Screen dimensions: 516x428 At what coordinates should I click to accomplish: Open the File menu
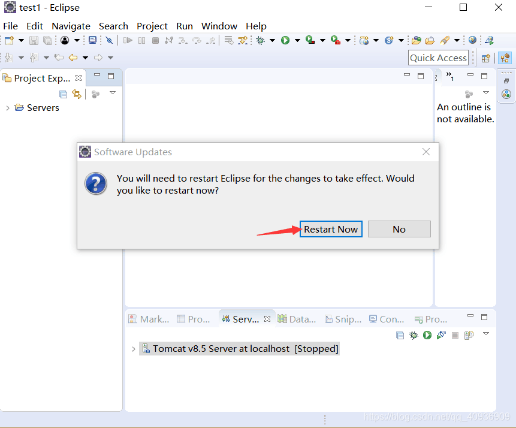pos(11,26)
